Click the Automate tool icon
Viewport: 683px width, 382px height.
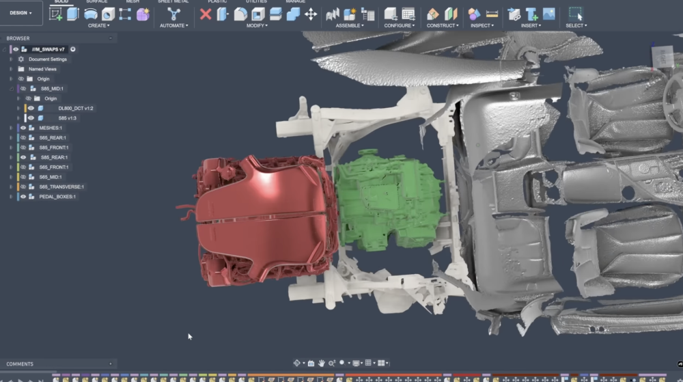173,14
